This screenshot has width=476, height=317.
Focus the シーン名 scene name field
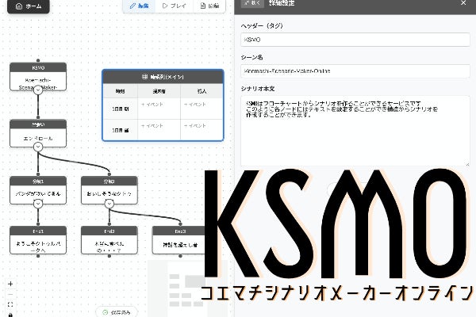pyautogui.click(x=355, y=71)
